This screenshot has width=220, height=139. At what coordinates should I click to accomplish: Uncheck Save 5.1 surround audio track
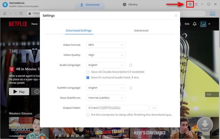(x=88, y=78)
